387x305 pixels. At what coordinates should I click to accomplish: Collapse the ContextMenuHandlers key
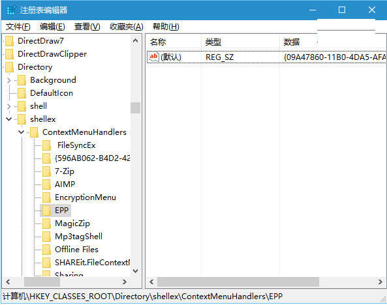click(22, 132)
